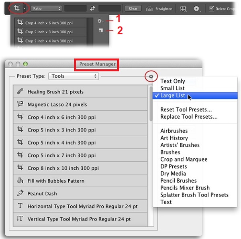Screen dimensions: 241x239
Task: Open crop overlay grid options icon
Action: pos(183,8)
